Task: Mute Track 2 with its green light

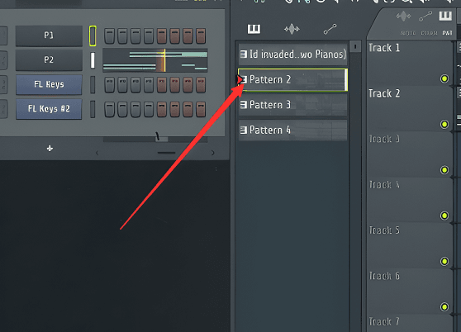Action: [x=444, y=124]
